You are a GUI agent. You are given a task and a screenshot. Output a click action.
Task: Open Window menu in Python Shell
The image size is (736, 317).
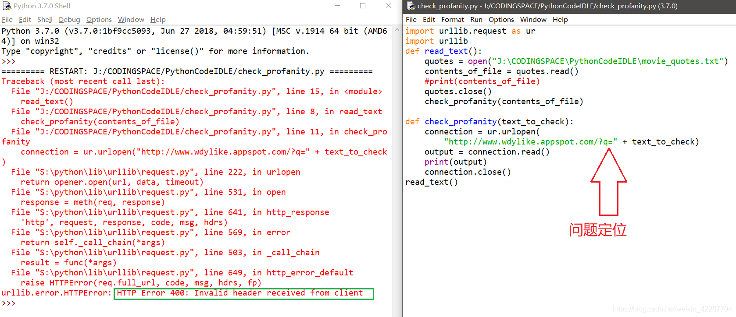click(131, 19)
